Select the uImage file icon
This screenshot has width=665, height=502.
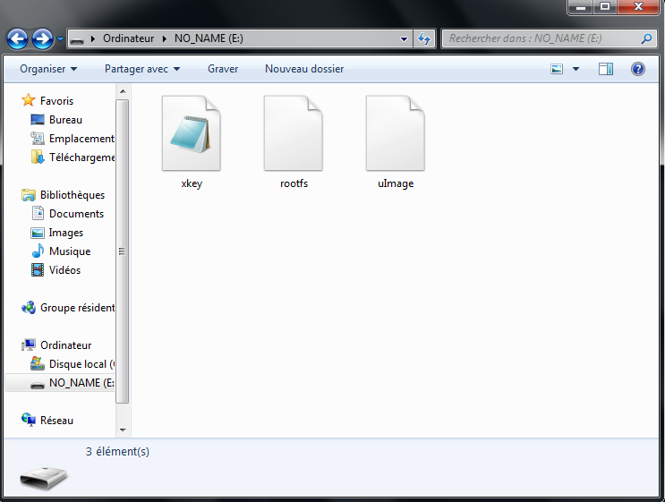(x=395, y=133)
